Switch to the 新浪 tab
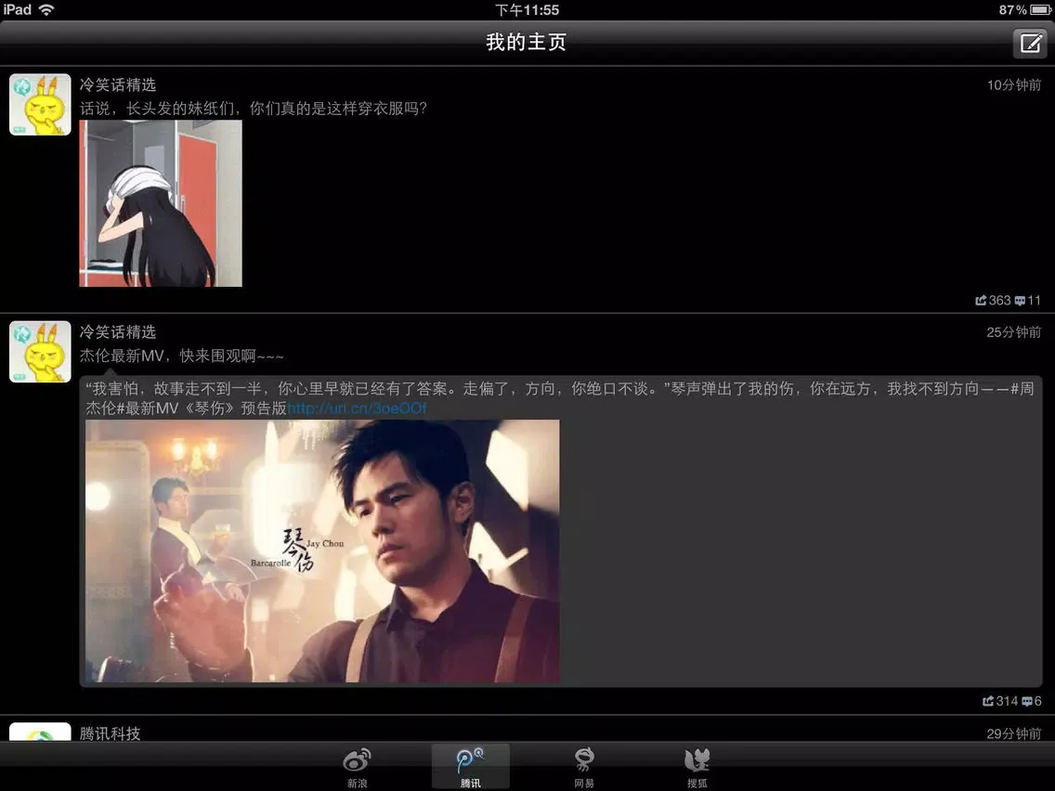Viewport: 1055px width, 791px height. coord(357,768)
